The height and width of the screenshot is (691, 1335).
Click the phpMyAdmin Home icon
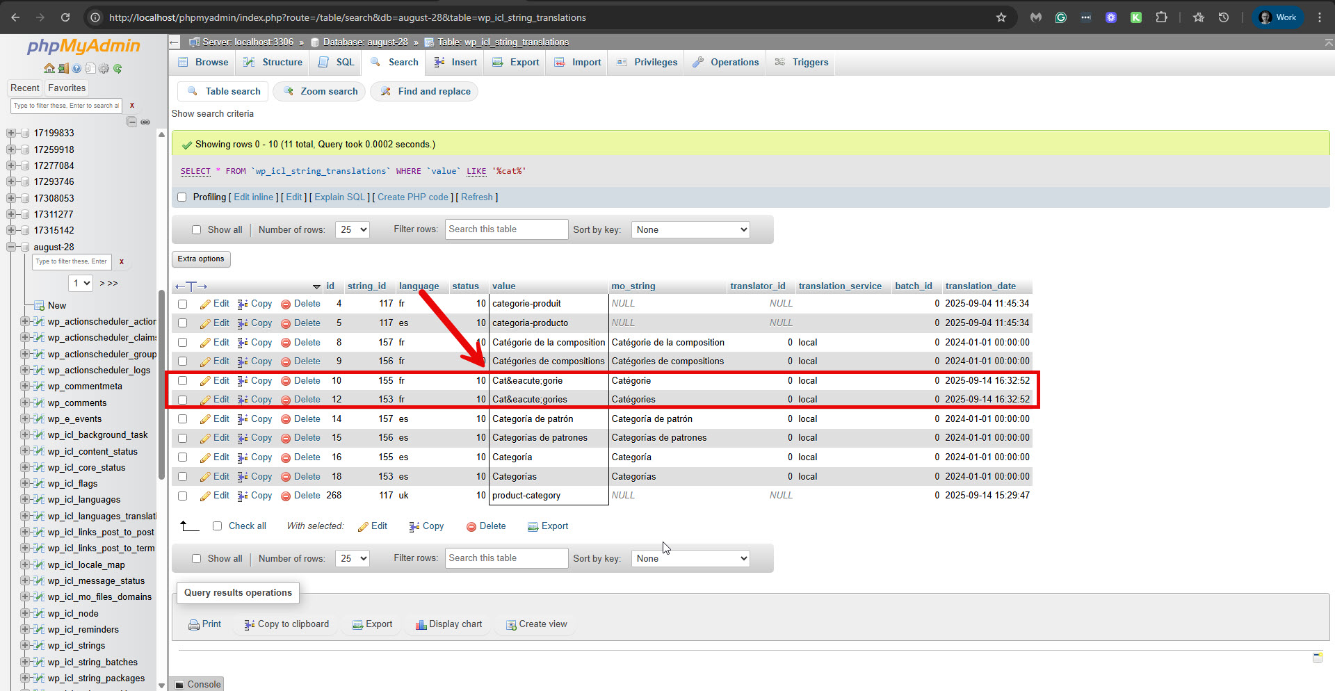49,68
